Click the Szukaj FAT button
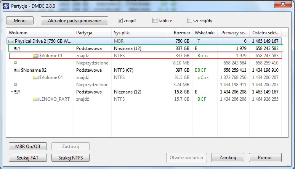 [28, 158]
